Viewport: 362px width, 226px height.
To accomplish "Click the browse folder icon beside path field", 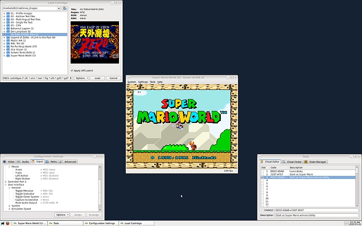I will click(65, 8).
